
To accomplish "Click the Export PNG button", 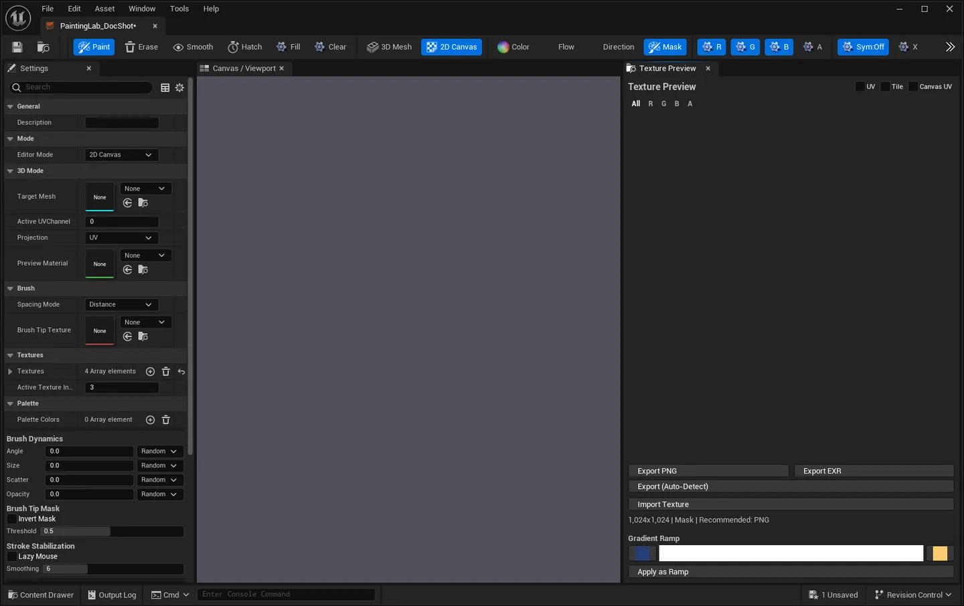I will click(708, 471).
